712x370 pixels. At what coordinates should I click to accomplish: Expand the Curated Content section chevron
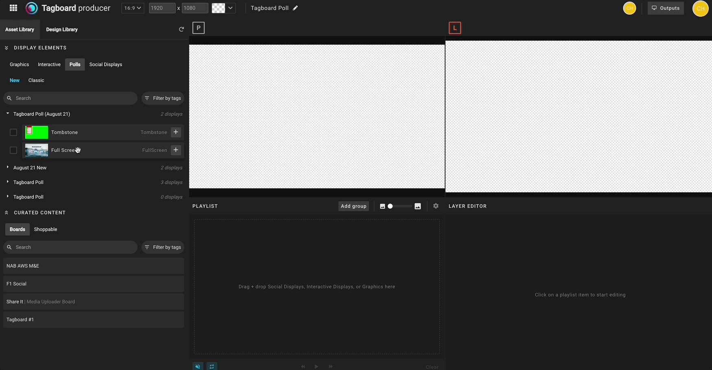click(x=7, y=213)
